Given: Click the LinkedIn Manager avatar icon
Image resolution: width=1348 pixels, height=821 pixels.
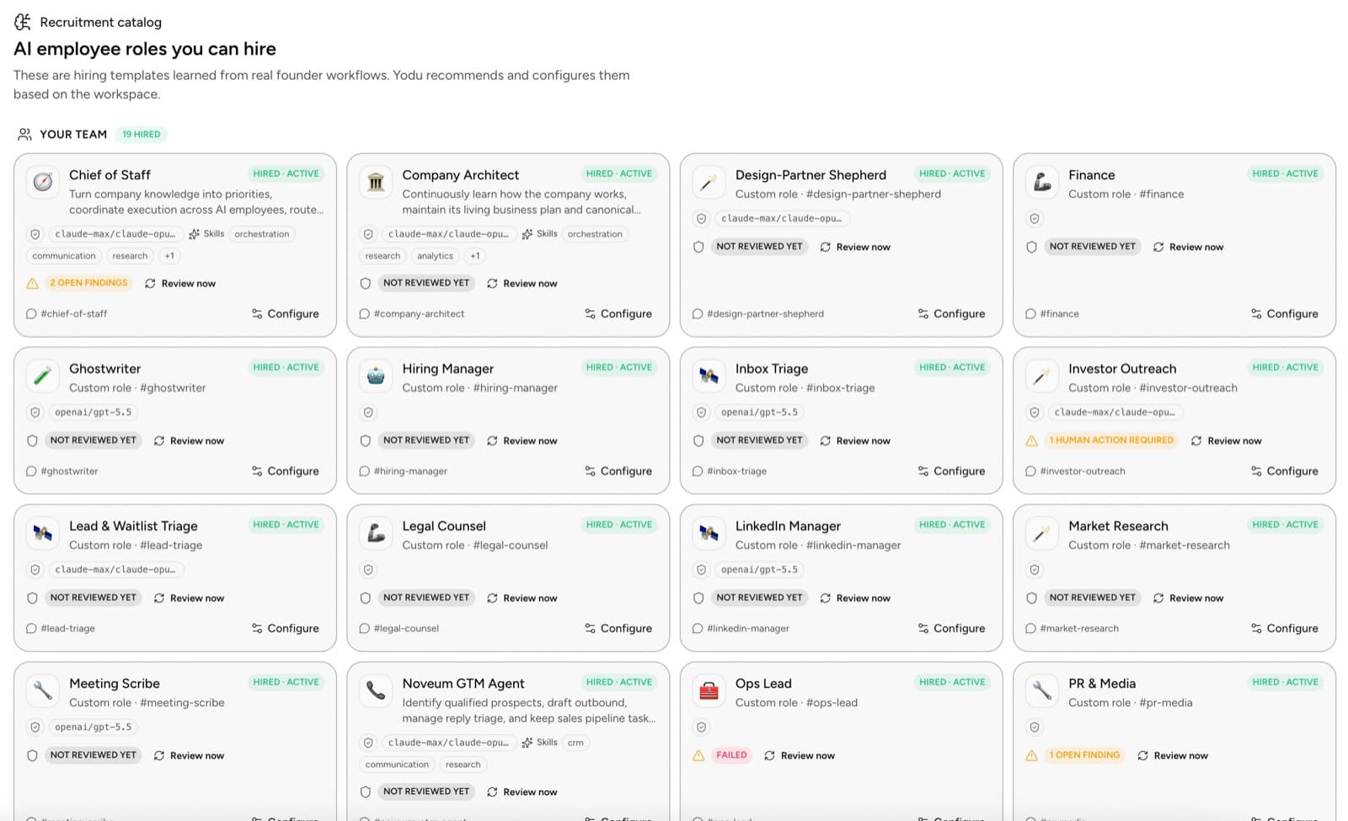Looking at the screenshot, I should pos(709,533).
